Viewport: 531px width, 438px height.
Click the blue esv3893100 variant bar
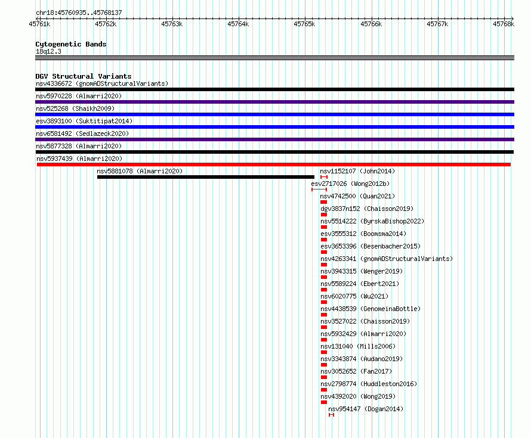pos(274,127)
